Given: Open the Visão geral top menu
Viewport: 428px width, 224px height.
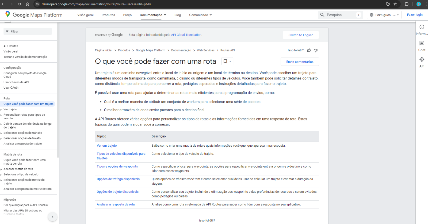Looking at the screenshot, I should (x=85, y=15).
